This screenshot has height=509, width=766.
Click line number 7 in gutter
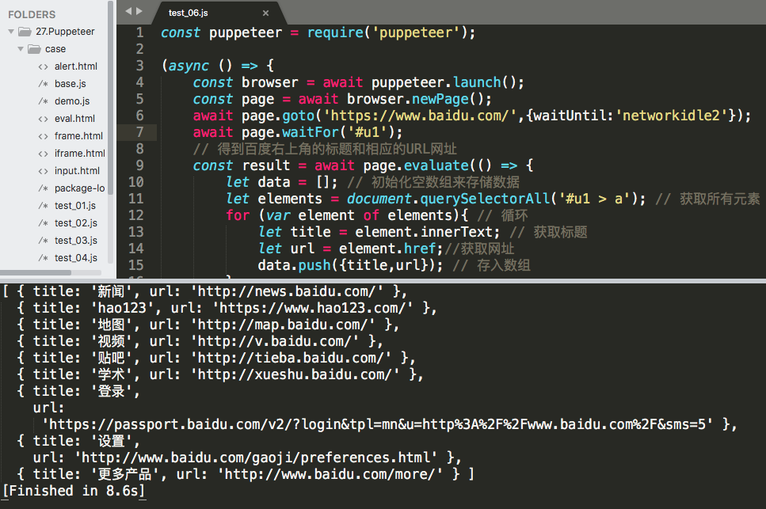click(139, 132)
